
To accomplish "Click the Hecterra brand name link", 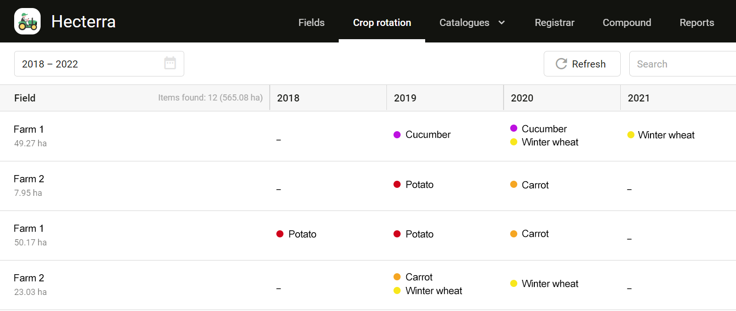I will coord(83,22).
